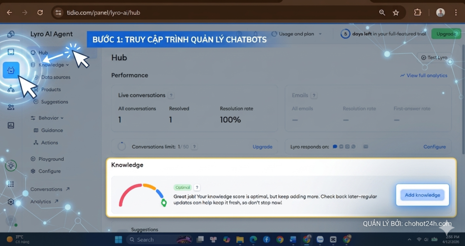Open View full analytics link
The height and width of the screenshot is (246, 465).
[x=424, y=76]
